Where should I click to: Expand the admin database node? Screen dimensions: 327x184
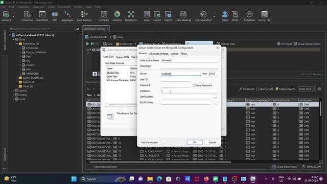tap(13, 90)
